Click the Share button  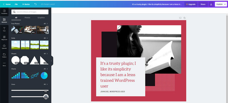[x=203, y=4]
